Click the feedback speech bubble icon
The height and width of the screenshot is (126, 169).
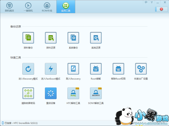point(146,2)
